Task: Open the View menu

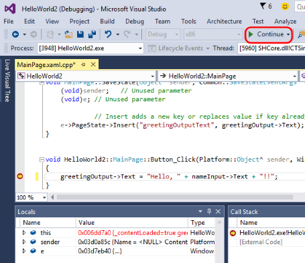Action: click(52, 21)
